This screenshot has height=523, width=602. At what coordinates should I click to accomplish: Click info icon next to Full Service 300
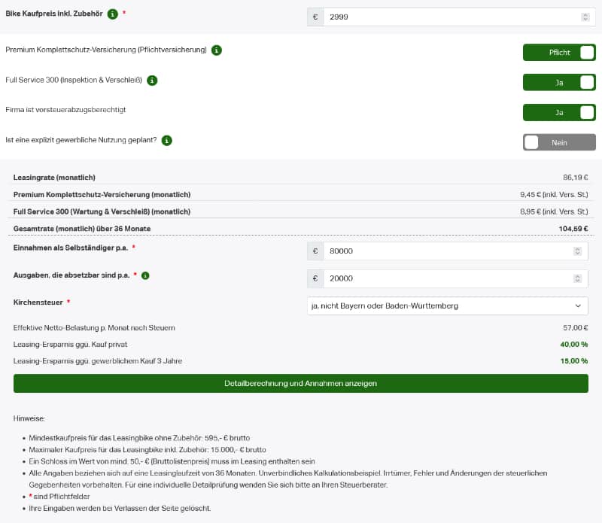152,81
